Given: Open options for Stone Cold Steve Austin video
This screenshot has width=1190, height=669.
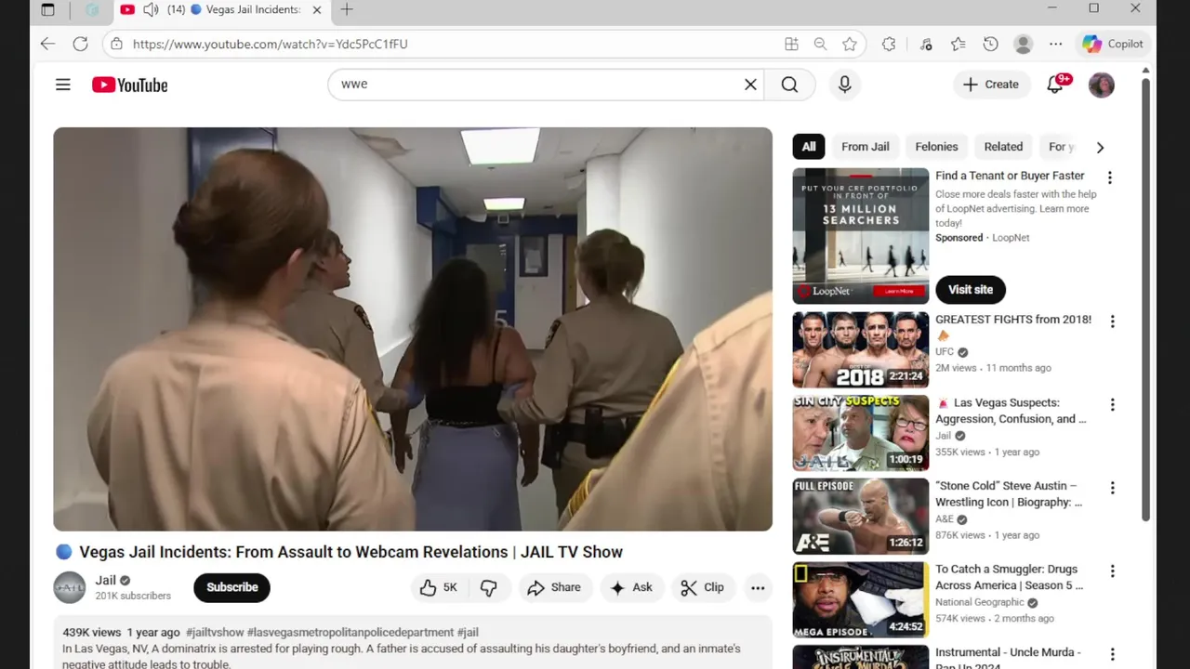Looking at the screenshot, I should [x=1112, y=488].
